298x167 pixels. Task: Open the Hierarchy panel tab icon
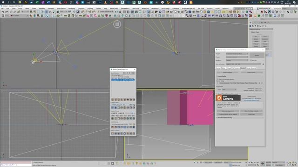(x=258, y=23)
